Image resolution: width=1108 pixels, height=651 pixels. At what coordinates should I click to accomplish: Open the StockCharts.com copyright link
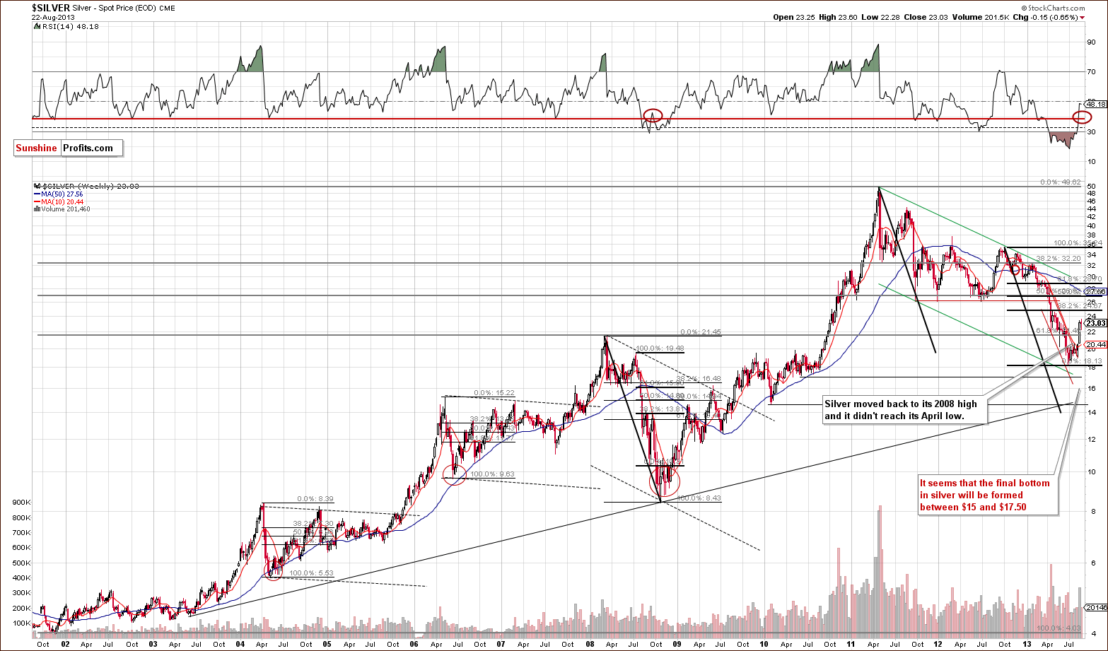click(1054, 8)
